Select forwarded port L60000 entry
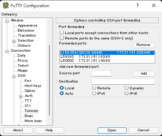 coord(107,61)
